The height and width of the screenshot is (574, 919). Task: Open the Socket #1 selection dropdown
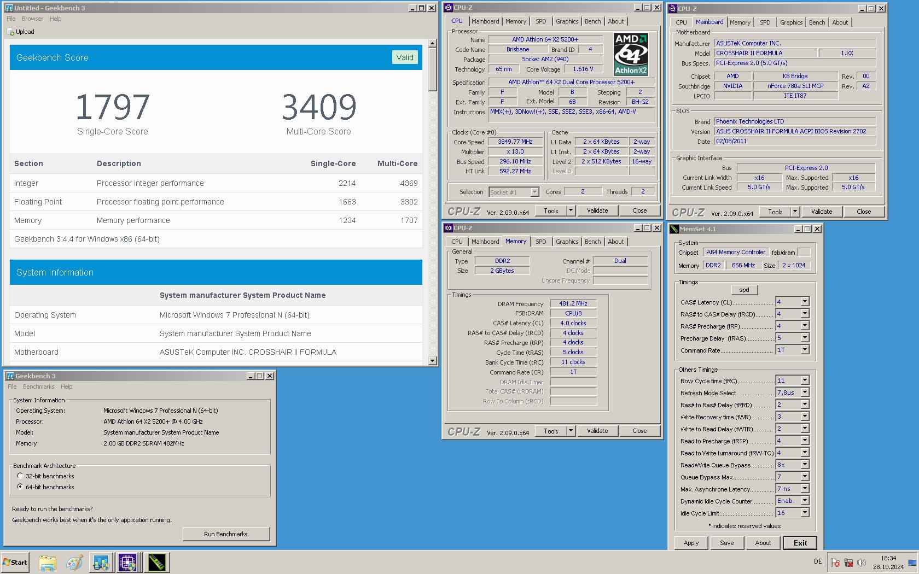[534, 192]
